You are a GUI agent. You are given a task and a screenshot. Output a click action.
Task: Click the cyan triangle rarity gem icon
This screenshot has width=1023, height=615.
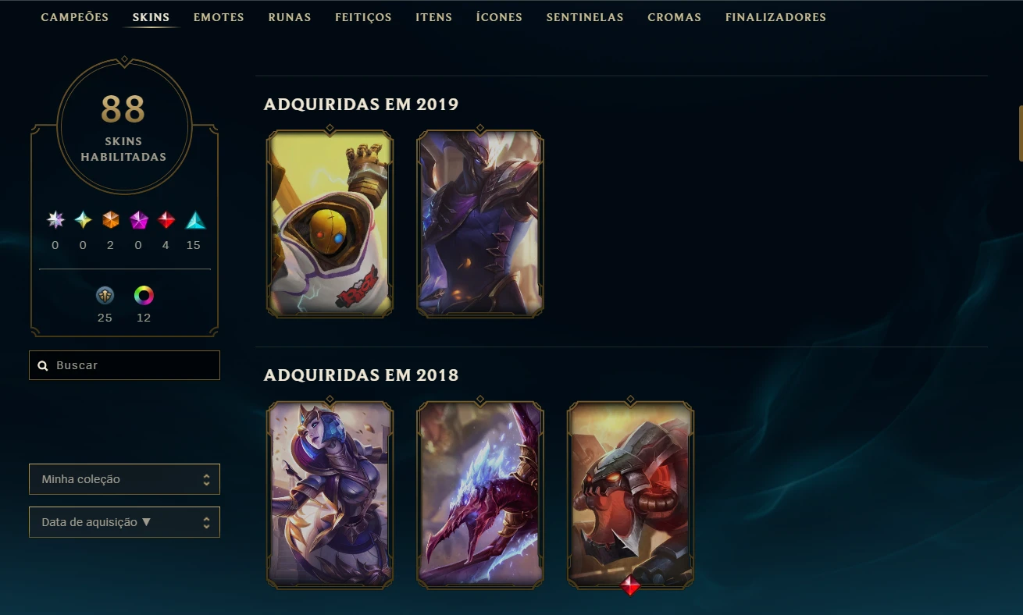coord(195,220)
